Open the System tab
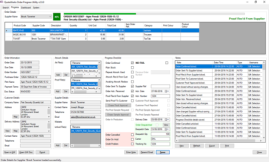Image resolution: width=269 pixels, height=162 pixels. pos(36,7)
